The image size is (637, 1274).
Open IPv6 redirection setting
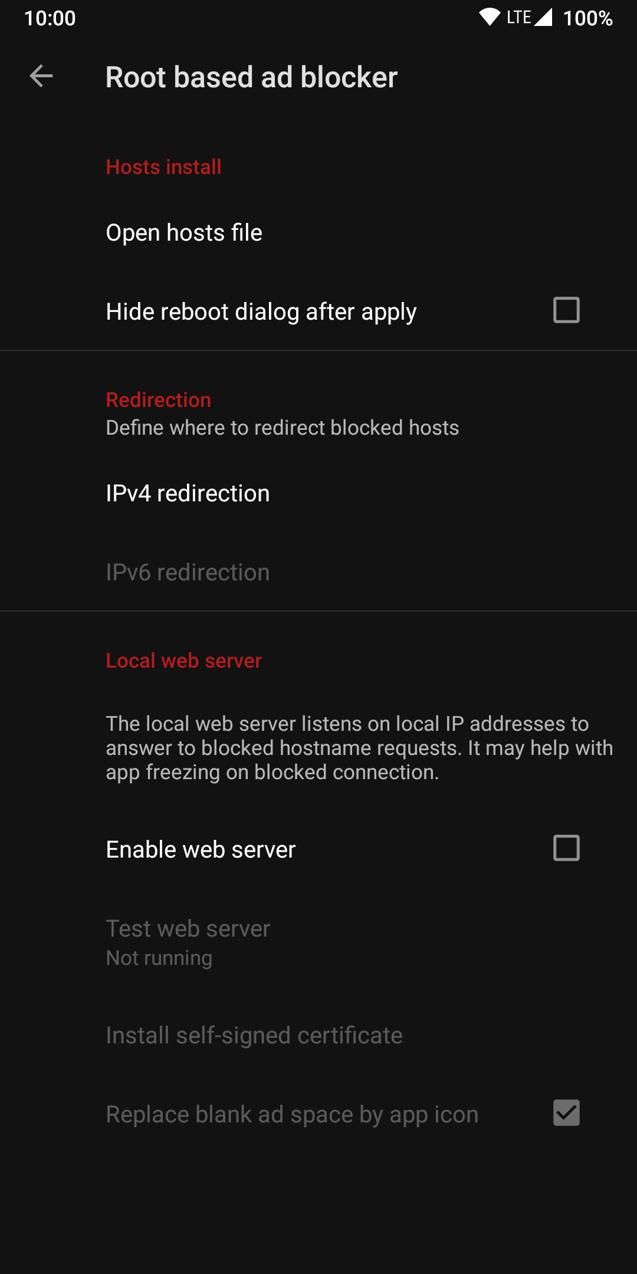click(x=188, y=572)
